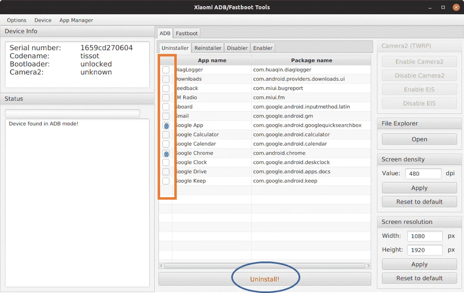
Task: Select com.google.android.keep cell
Action: (x=311, y=181)
